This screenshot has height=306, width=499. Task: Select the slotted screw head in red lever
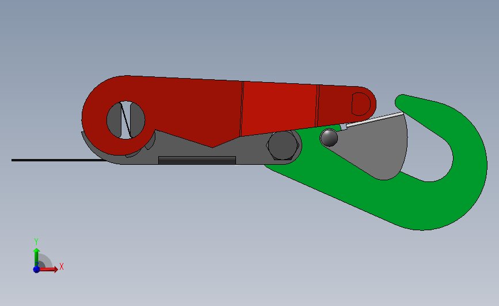[x=125, y=120]
